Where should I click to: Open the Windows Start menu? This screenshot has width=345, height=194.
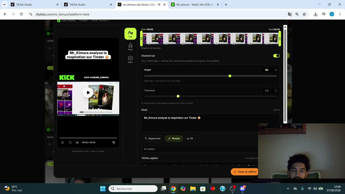pyautogui.click(x=103, y=189)
